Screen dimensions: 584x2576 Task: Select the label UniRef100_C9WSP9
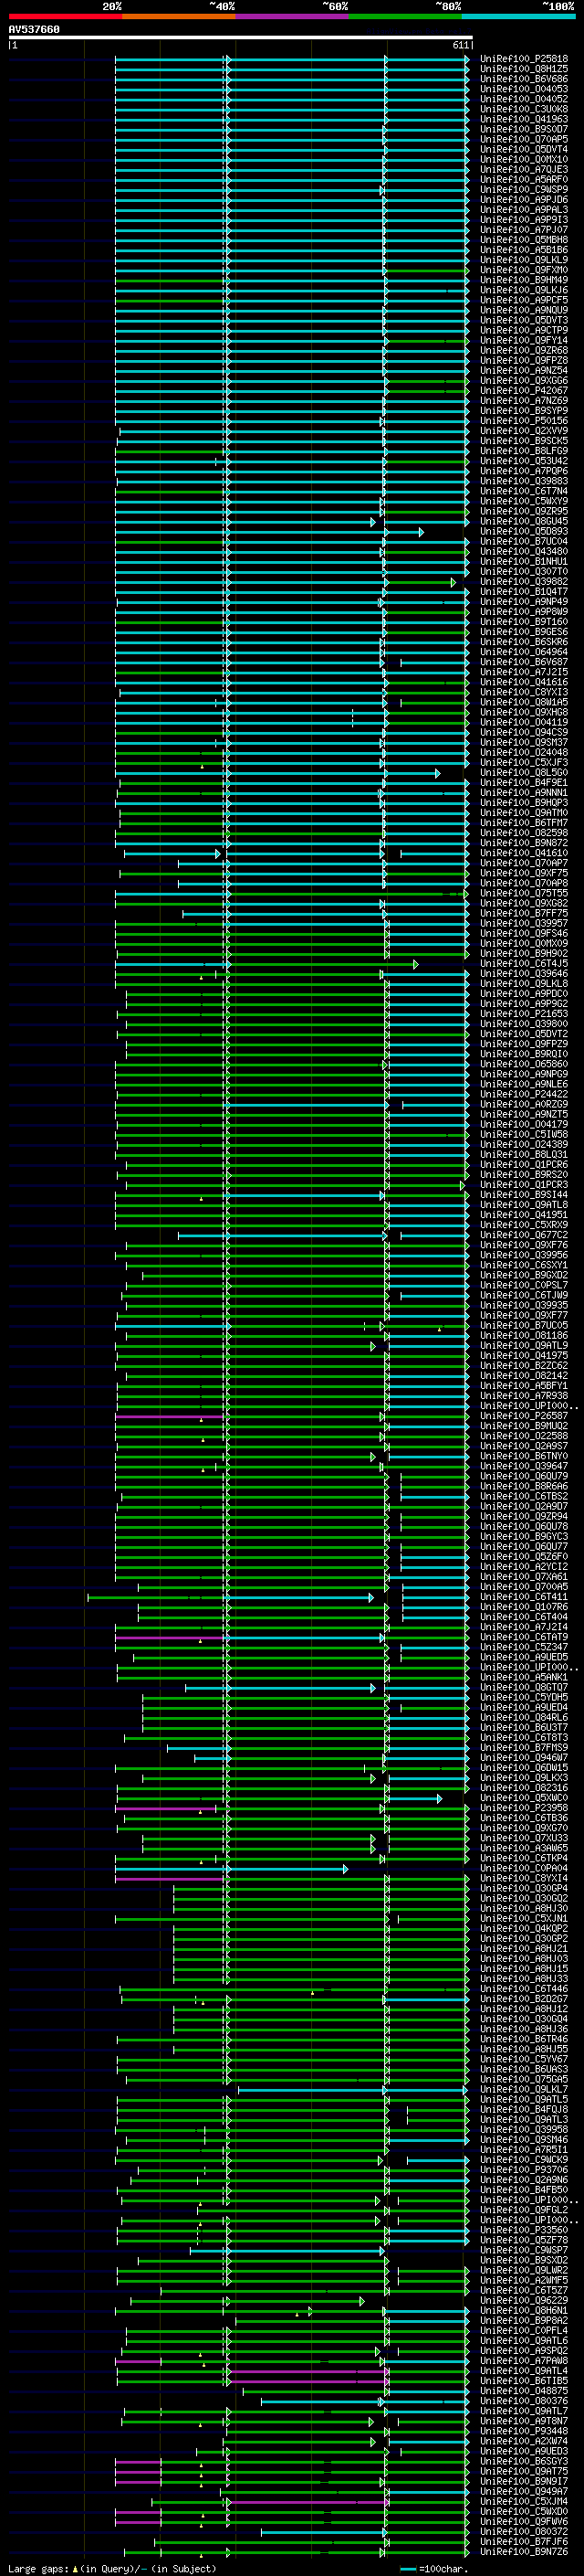coord(524,190)
